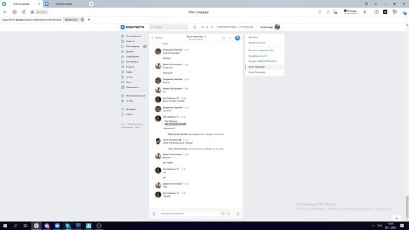Open Сообщества in left sidebar
409x230 pixels.
tap(132, 57)
